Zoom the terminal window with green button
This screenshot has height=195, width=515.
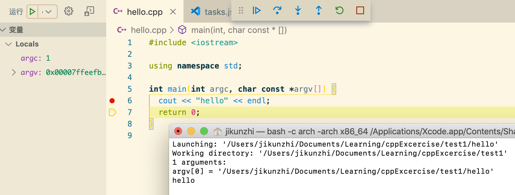coord(204,131)
